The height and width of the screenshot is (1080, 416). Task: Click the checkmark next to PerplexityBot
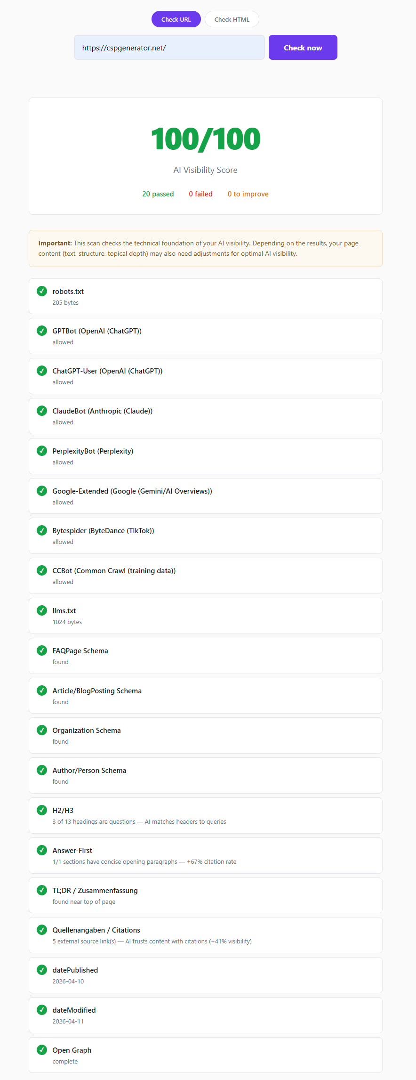pos(41,451)
